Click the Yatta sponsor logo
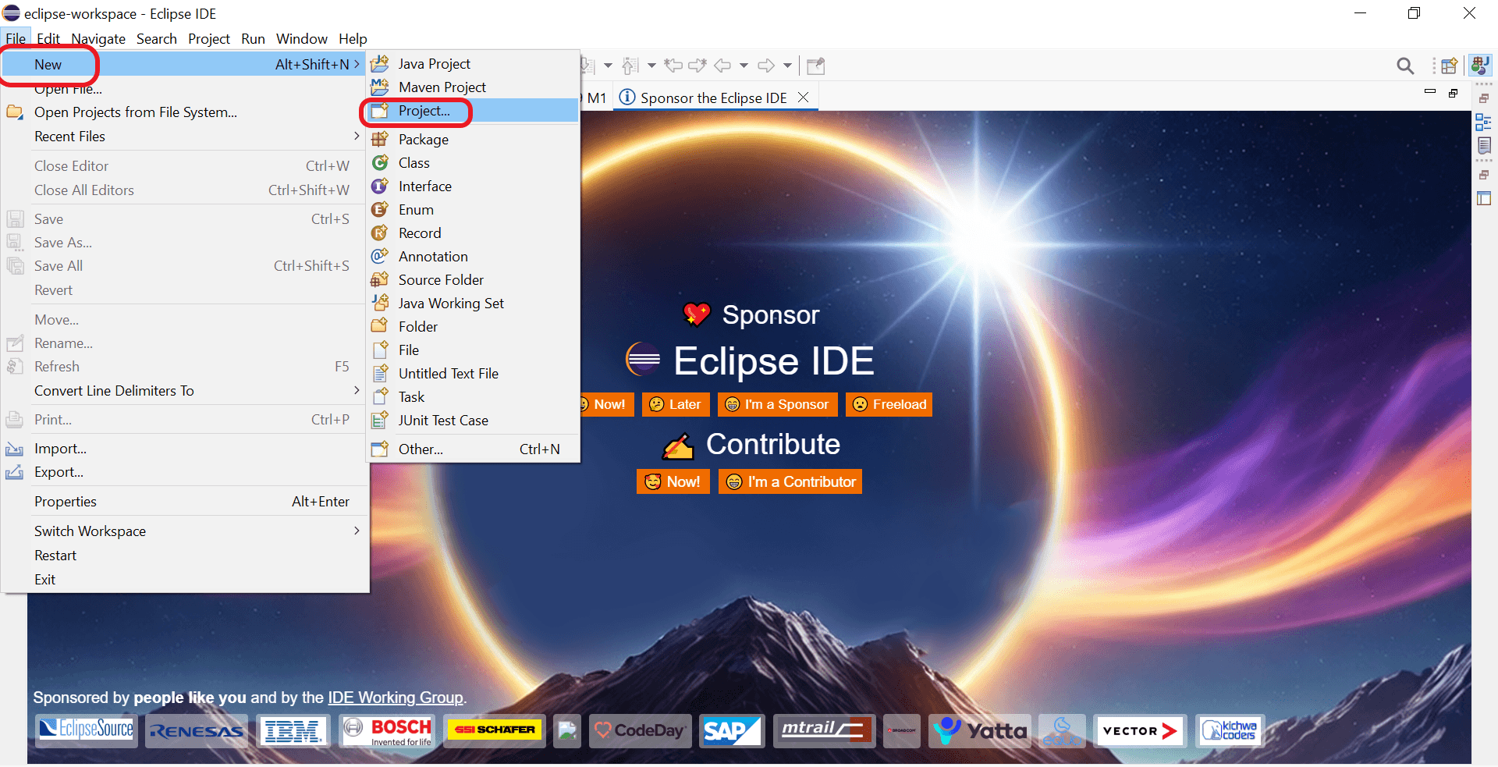This screenshot has width=1498, height=767. click(980, 731)
